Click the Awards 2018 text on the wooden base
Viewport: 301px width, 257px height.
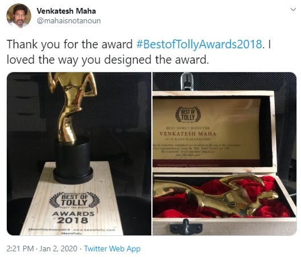pyautogui.click(x=73, y=217)
